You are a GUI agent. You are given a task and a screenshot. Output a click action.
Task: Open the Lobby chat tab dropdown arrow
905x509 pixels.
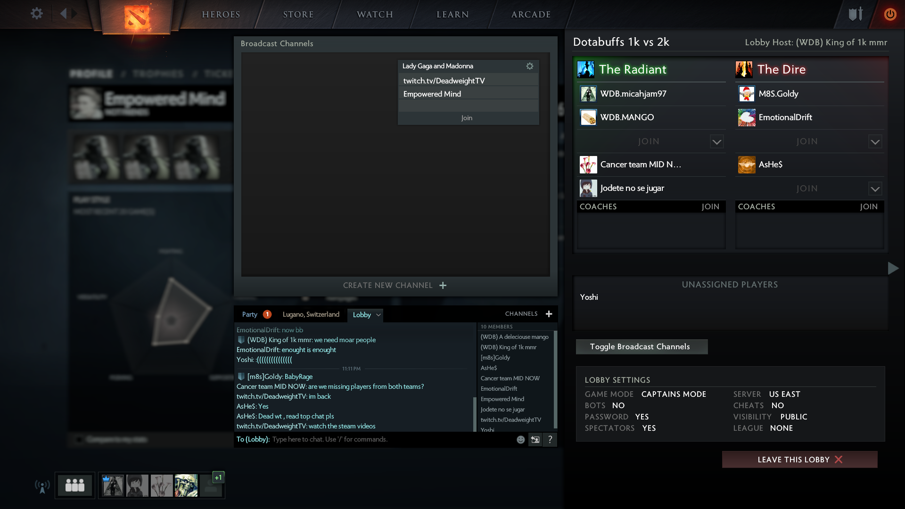point(378,315)
